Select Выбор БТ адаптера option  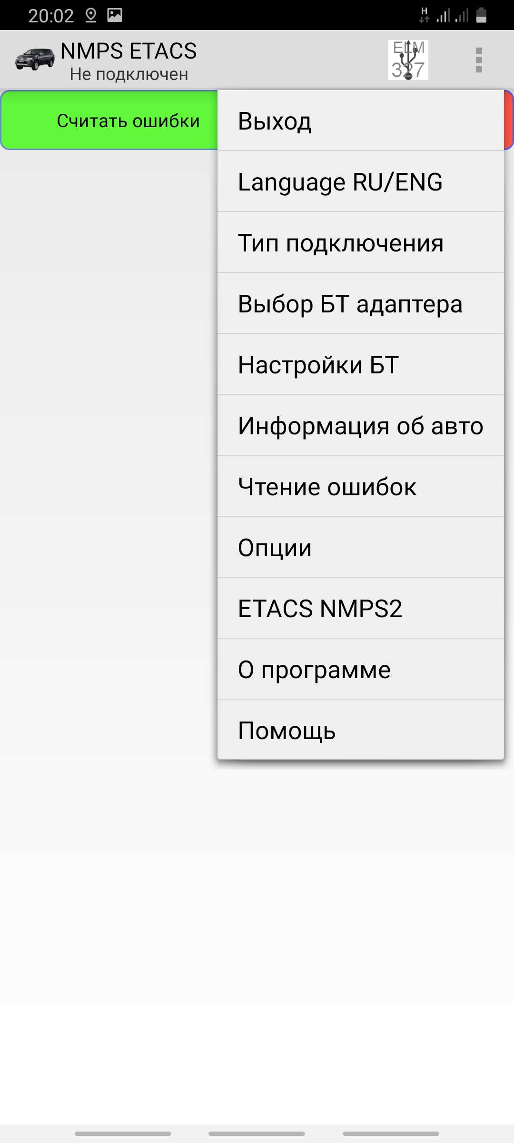click(x=360, y=304)
